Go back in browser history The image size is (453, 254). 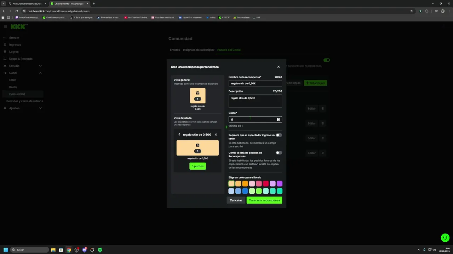pos(4,11)
